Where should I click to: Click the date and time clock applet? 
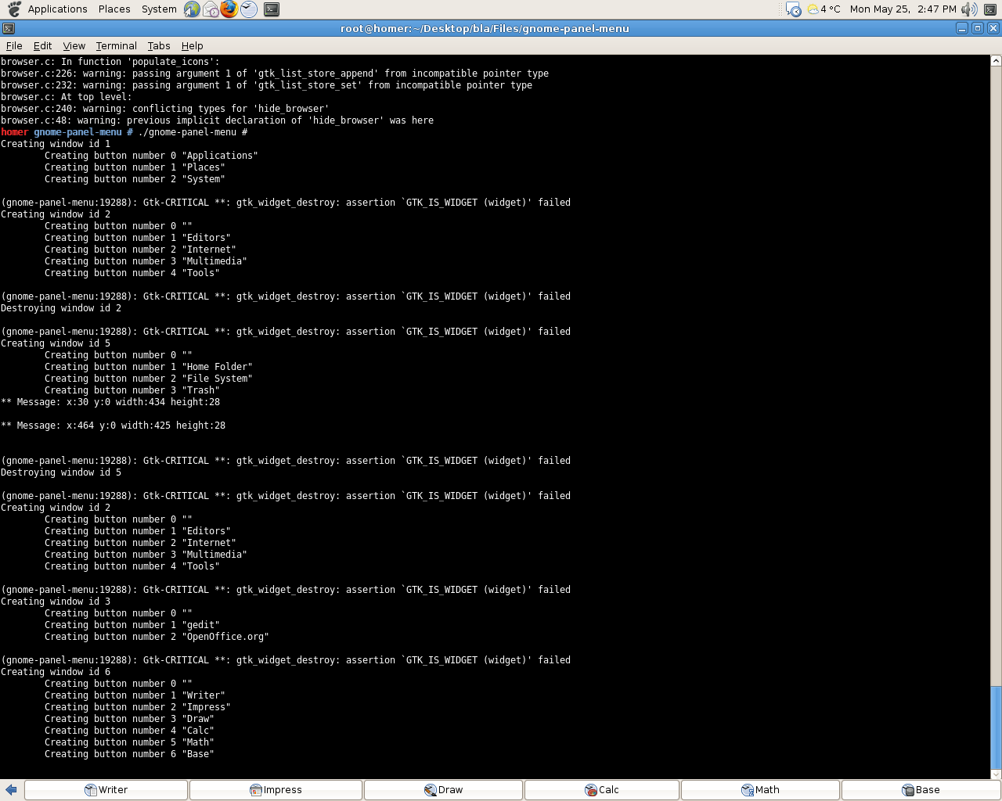(x=903, y=9)
